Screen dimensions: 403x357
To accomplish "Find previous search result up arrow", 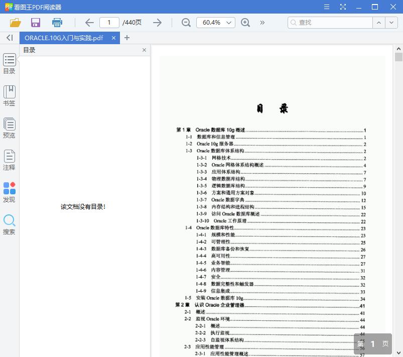I will pyautogui.click(x=379, y=23).
